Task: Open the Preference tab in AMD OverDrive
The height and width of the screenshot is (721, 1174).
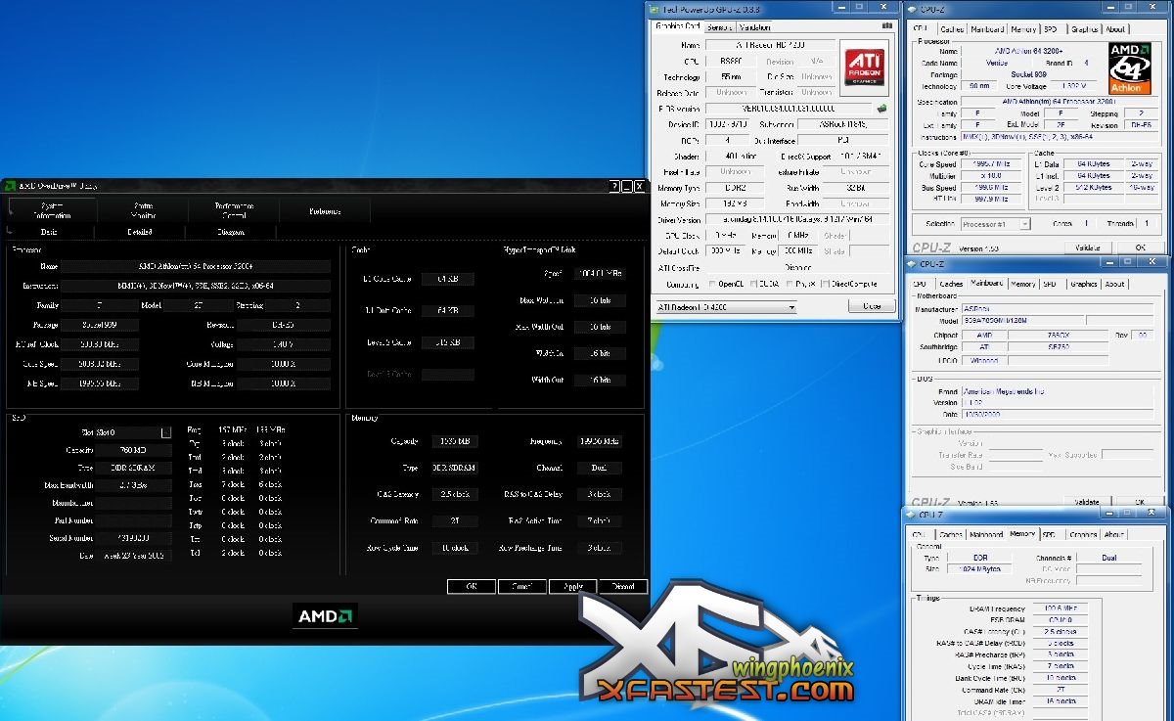Action: click(325, 210)
